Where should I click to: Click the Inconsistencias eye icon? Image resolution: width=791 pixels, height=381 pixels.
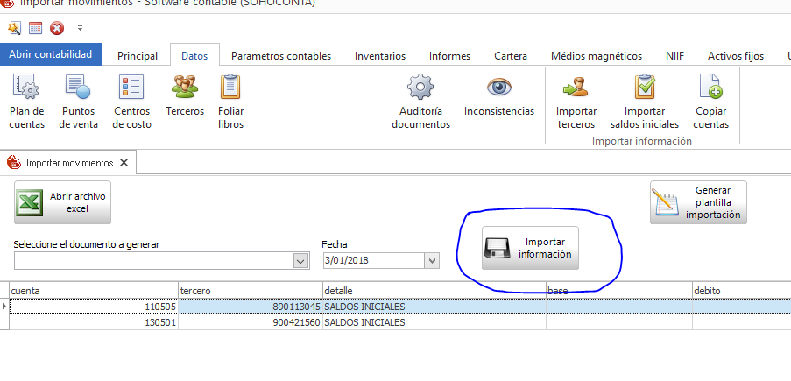tap(498, 88)
